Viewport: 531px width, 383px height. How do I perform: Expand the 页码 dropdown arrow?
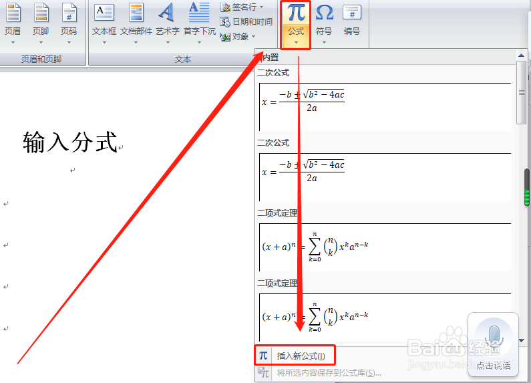(69, 42)
